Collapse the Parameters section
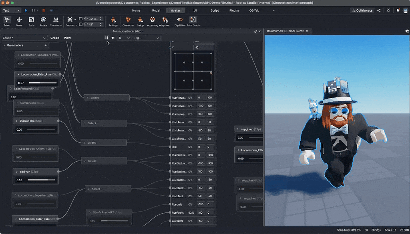This screenshot has width=410, height=234. click(4, 46)
